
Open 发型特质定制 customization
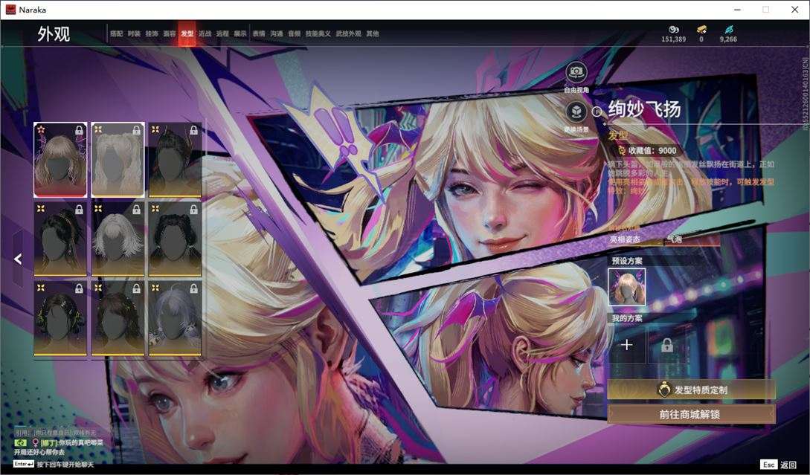click(691, 390)
